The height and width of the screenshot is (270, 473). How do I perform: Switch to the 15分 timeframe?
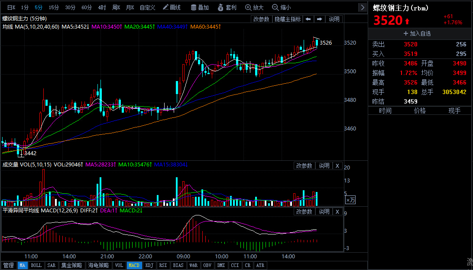(54, 7)
